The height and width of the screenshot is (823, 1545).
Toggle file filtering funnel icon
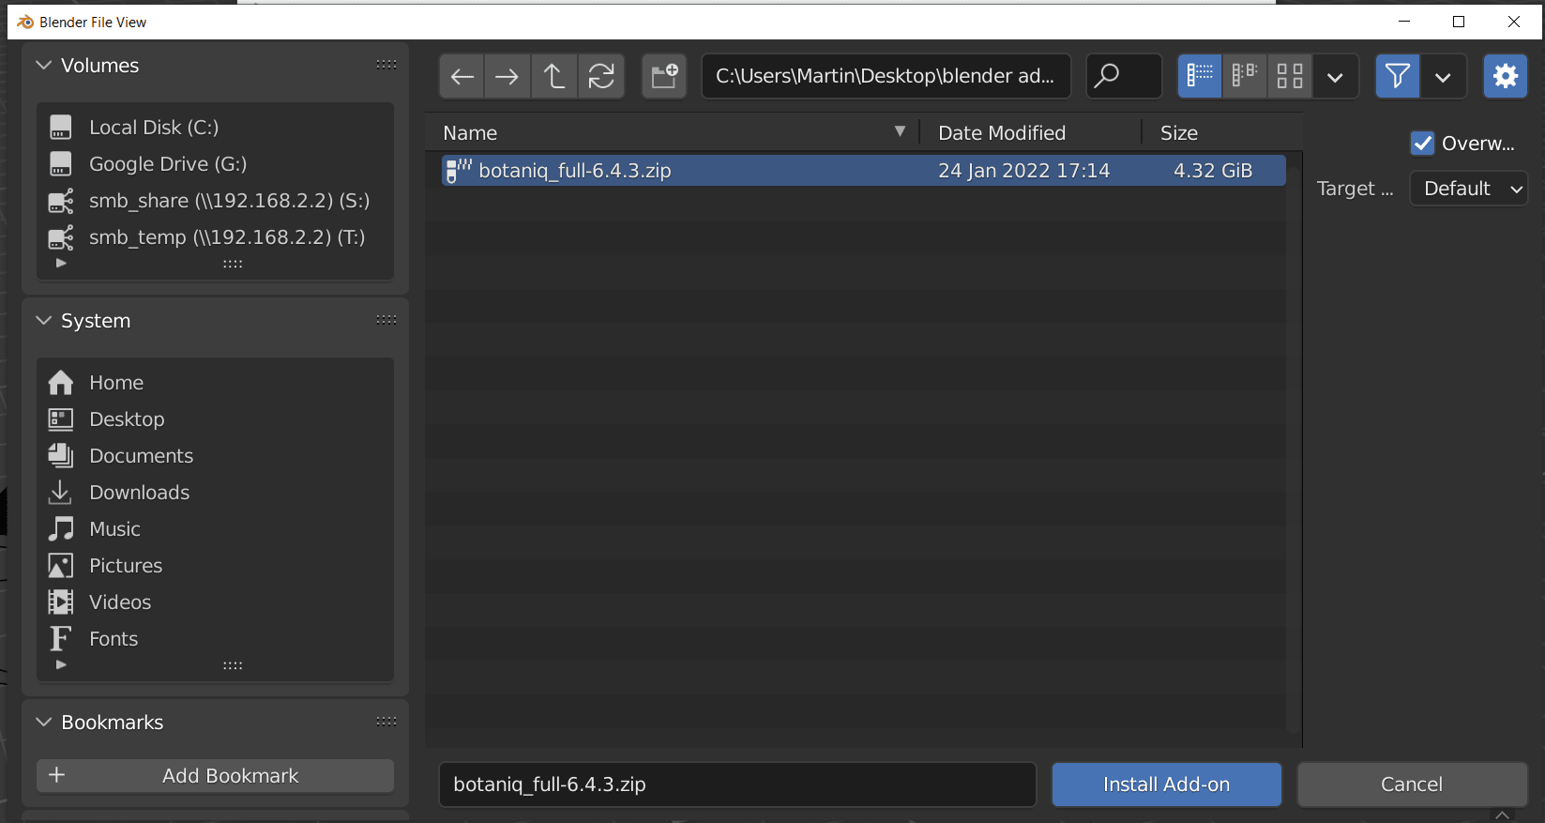pos(1398,76)
